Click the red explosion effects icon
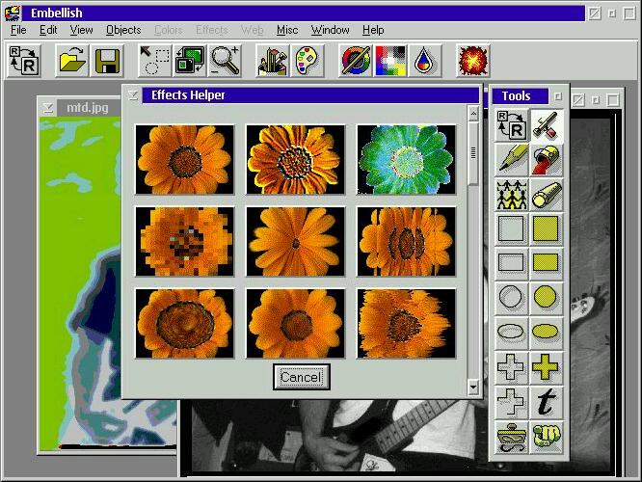 point(473,61)
